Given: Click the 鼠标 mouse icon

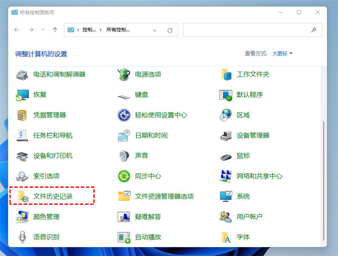Looking at the screenshot, I should [226, 157].
